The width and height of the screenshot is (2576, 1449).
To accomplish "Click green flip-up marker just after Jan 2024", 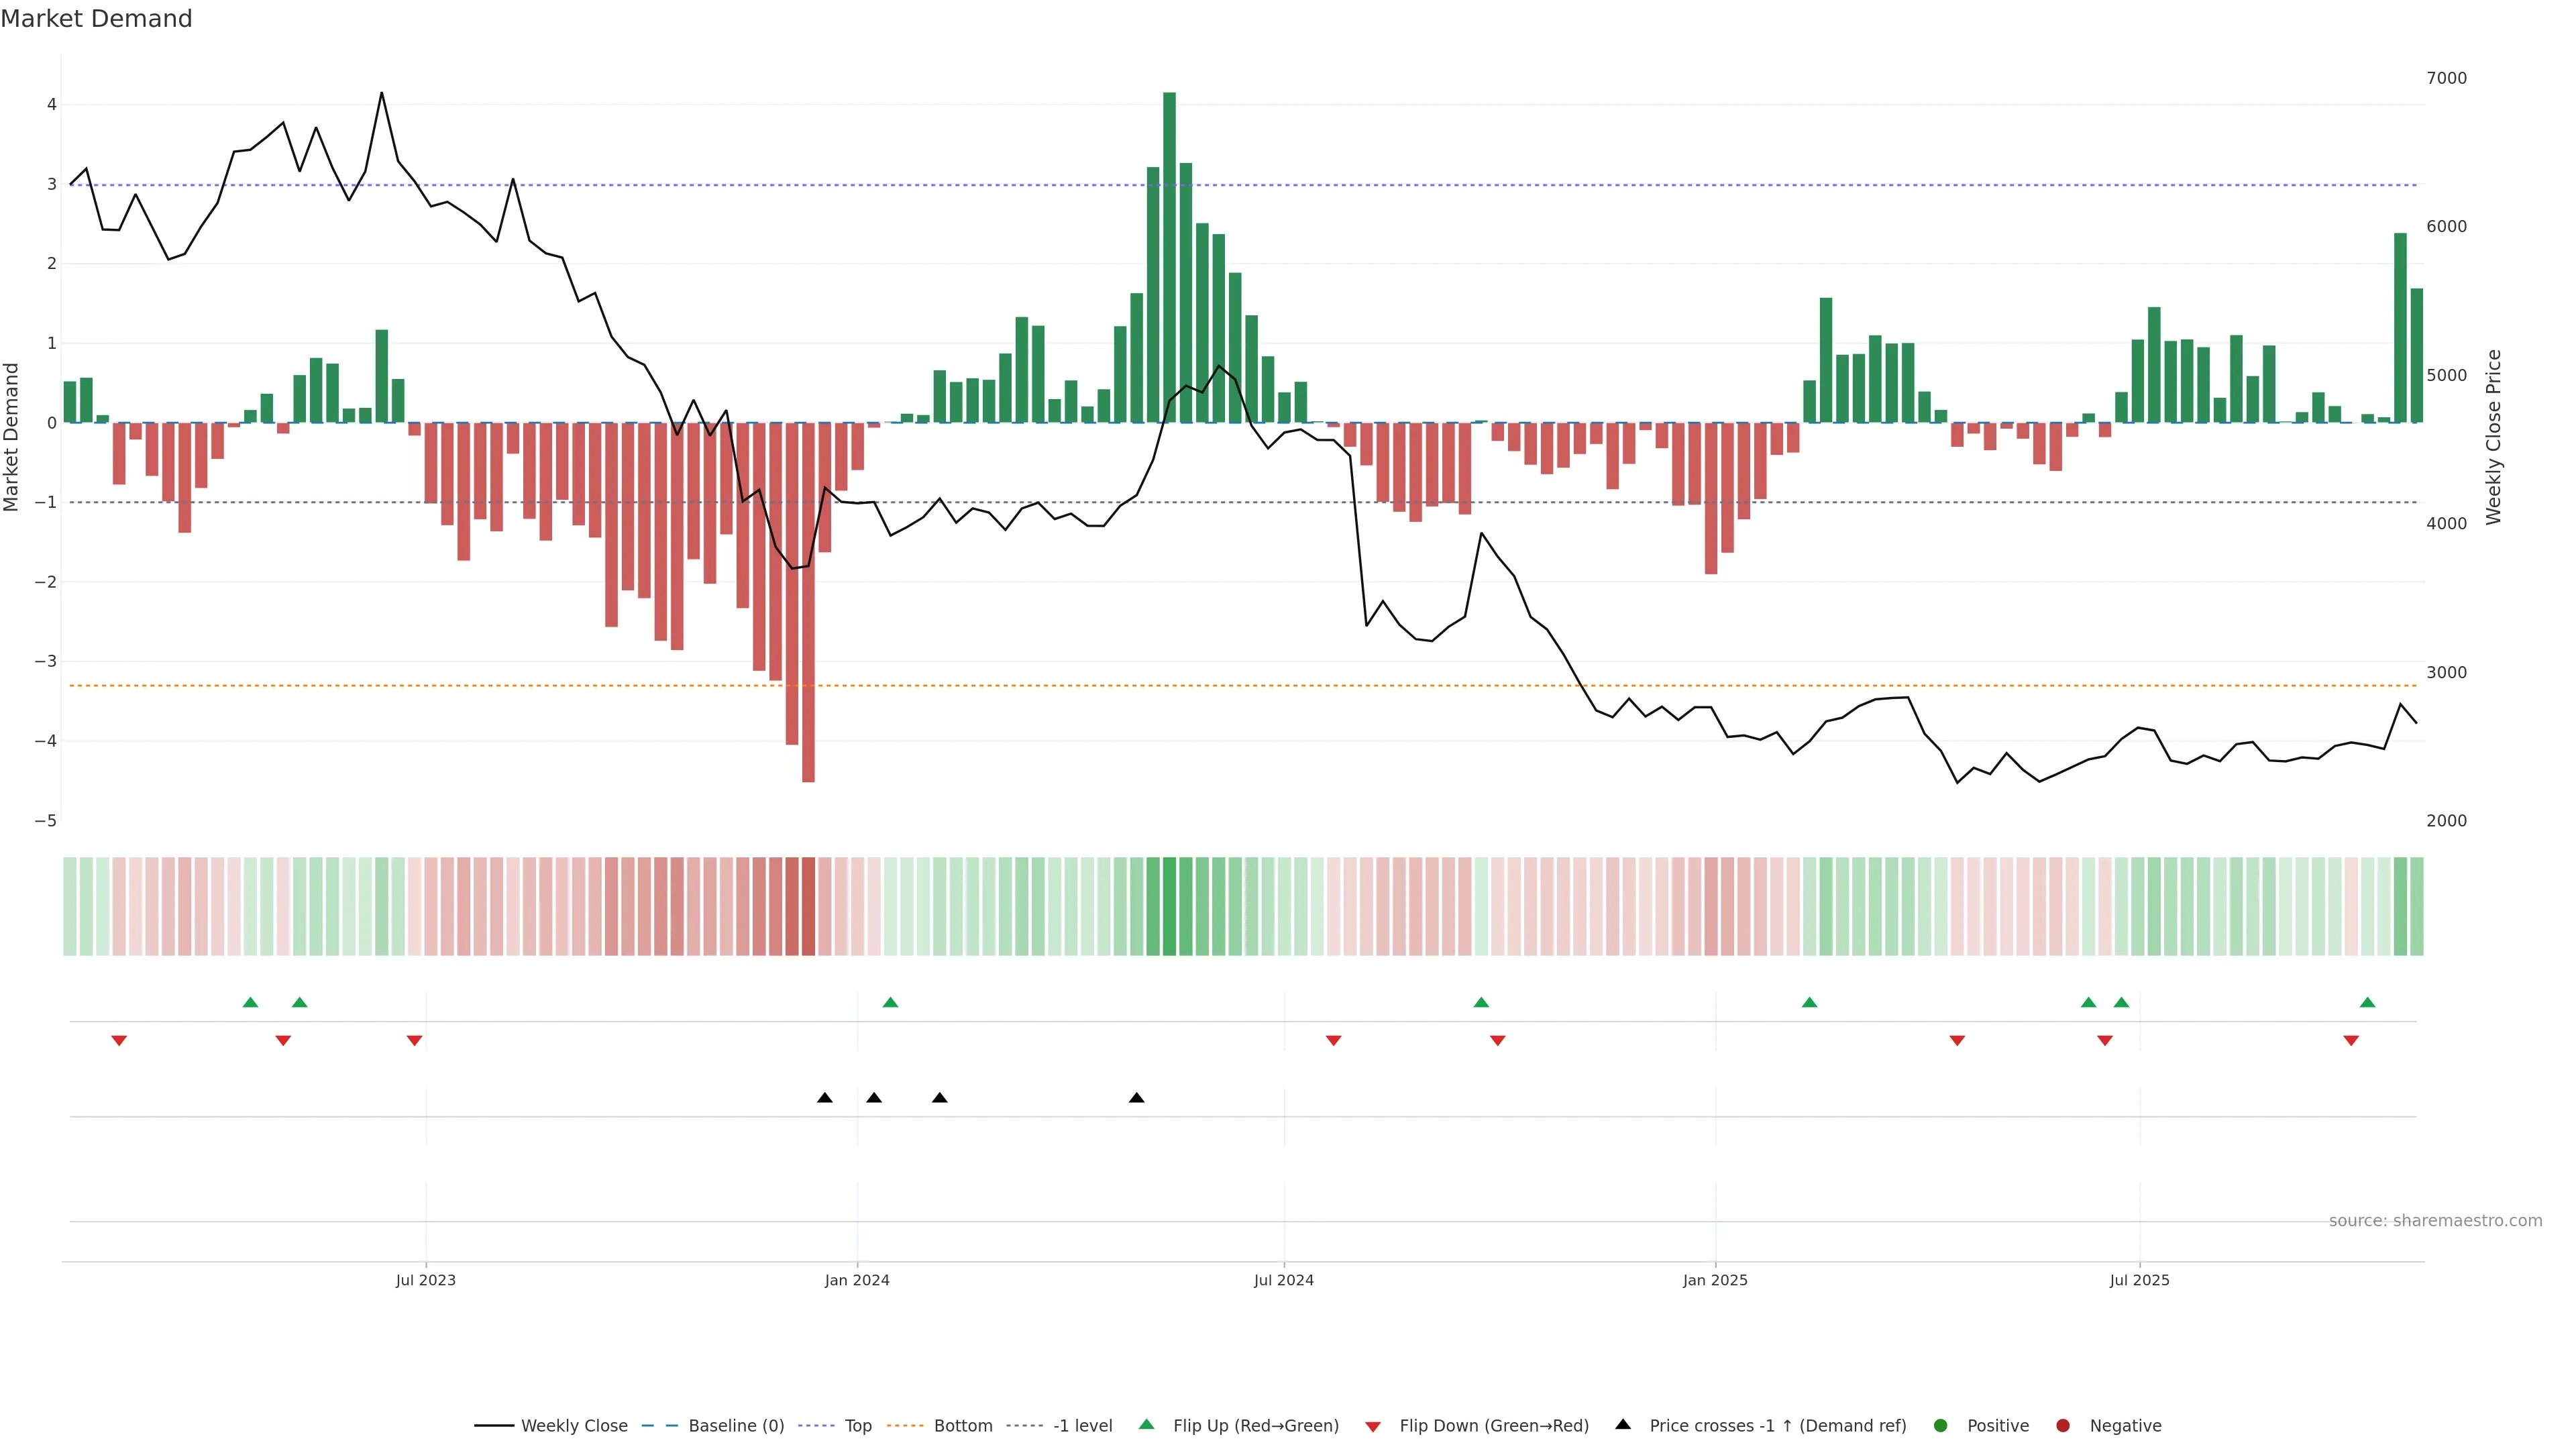I will point(891,1003).
